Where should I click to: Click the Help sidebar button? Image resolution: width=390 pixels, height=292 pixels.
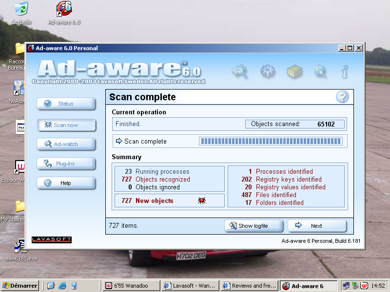pyautogui.click(x=66, y=183)
